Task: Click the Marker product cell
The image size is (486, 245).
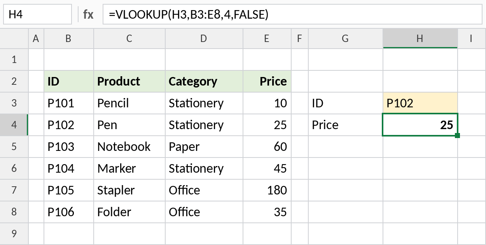Action: point(129,168)
